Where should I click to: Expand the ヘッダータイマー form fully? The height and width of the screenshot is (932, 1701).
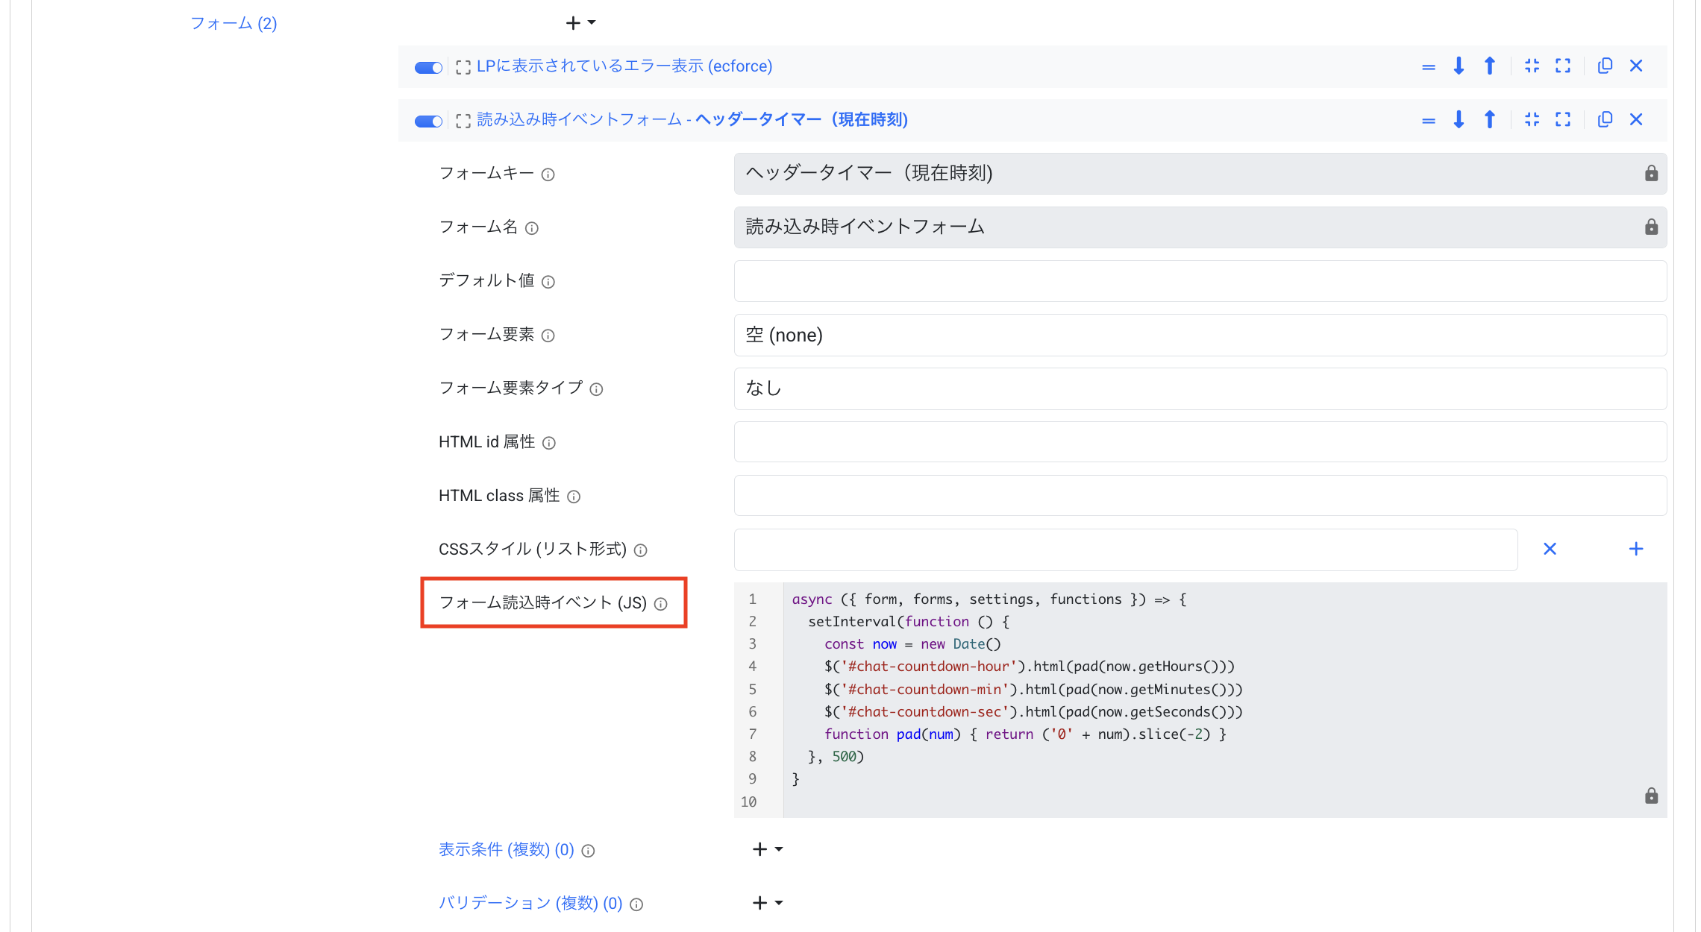pos(1563,119)
